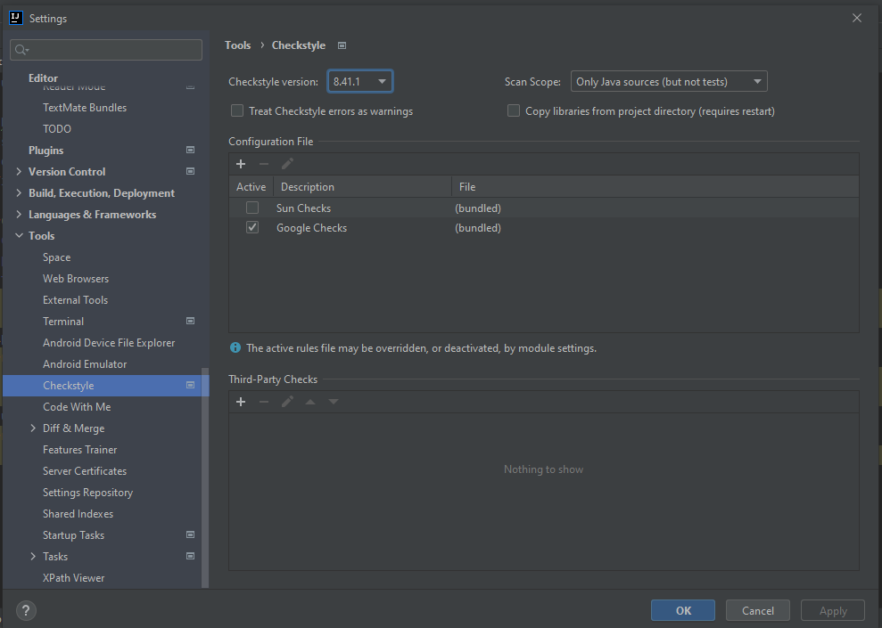The width and height of the screenshot is (882, 628).
Task: Click project-level icon beside Version Control
Action: [x=190, y=171]
